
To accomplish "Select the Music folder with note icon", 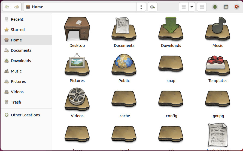I will pyautogui.click(x=218, y=29).
